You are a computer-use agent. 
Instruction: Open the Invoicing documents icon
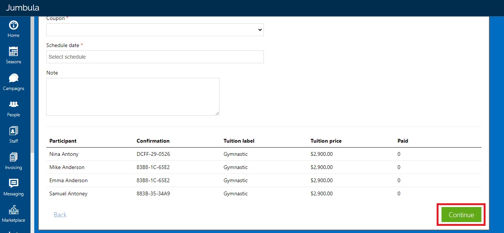(x=14, y=157)
